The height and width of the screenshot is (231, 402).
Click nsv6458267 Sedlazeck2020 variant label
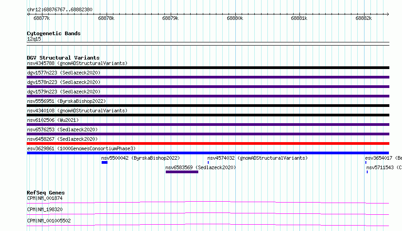pyautogui.click(x=62, y=139)
